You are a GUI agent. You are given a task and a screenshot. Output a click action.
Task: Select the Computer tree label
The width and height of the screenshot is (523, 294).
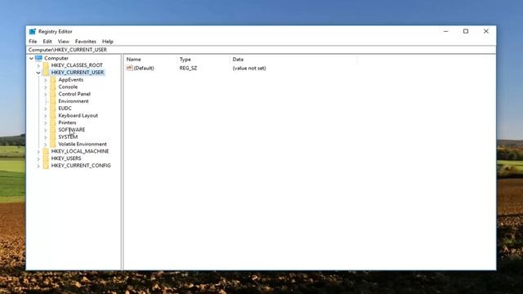56,58
